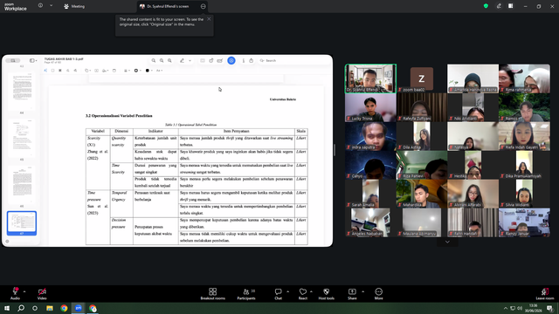This screenshot has height=314, width=559.
Task: Open markup pen dropdown arrow
Action: (x=190, y=60)
